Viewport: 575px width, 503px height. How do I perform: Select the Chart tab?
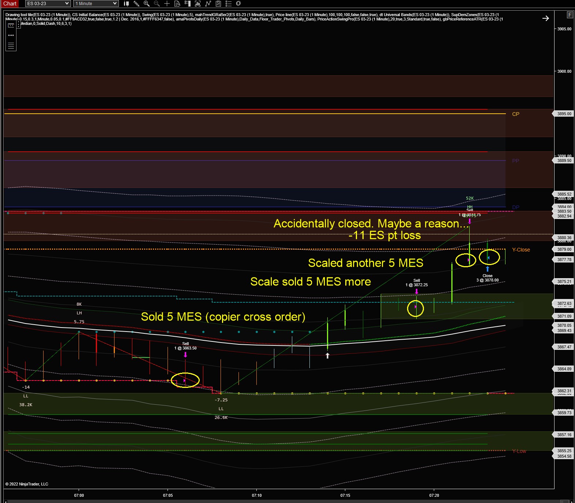(x=10, y=3)
